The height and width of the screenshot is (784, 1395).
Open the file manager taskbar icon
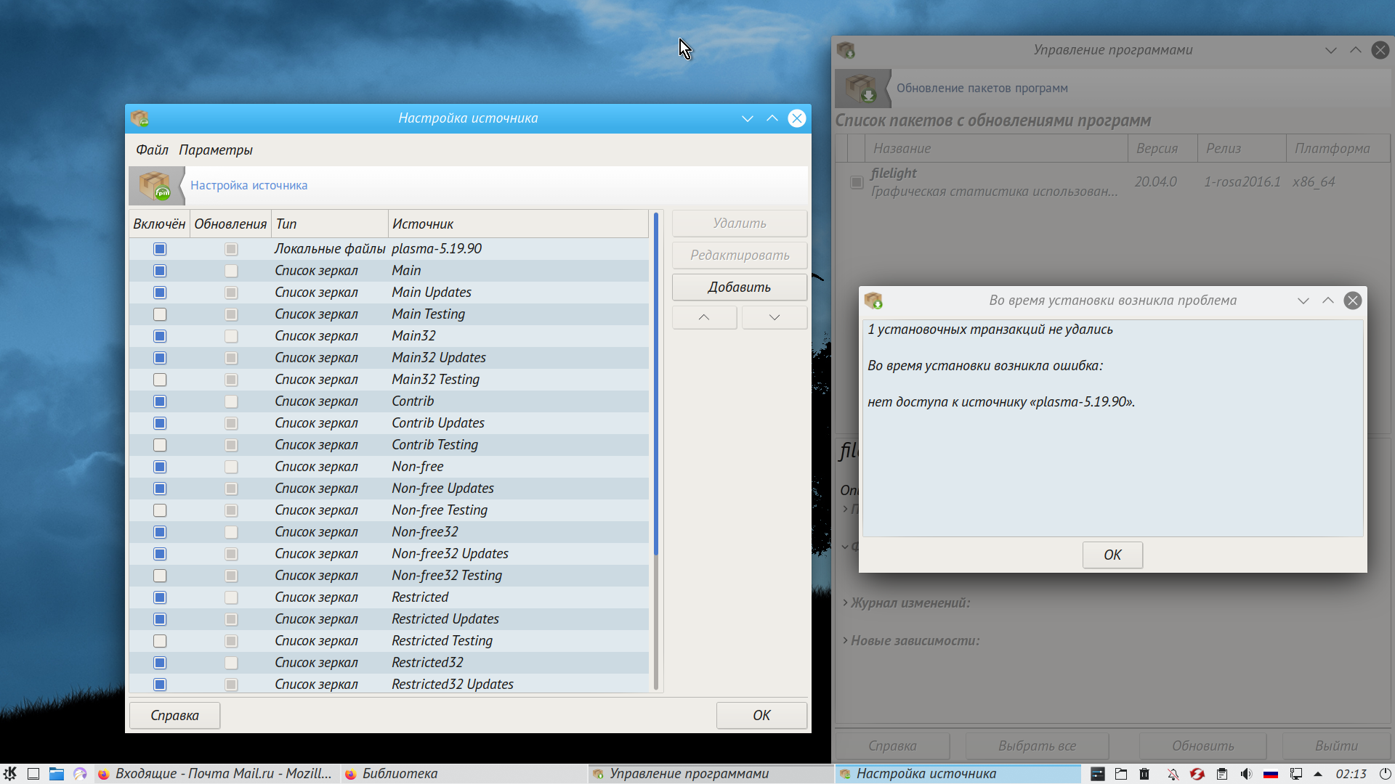click(56, 774)
